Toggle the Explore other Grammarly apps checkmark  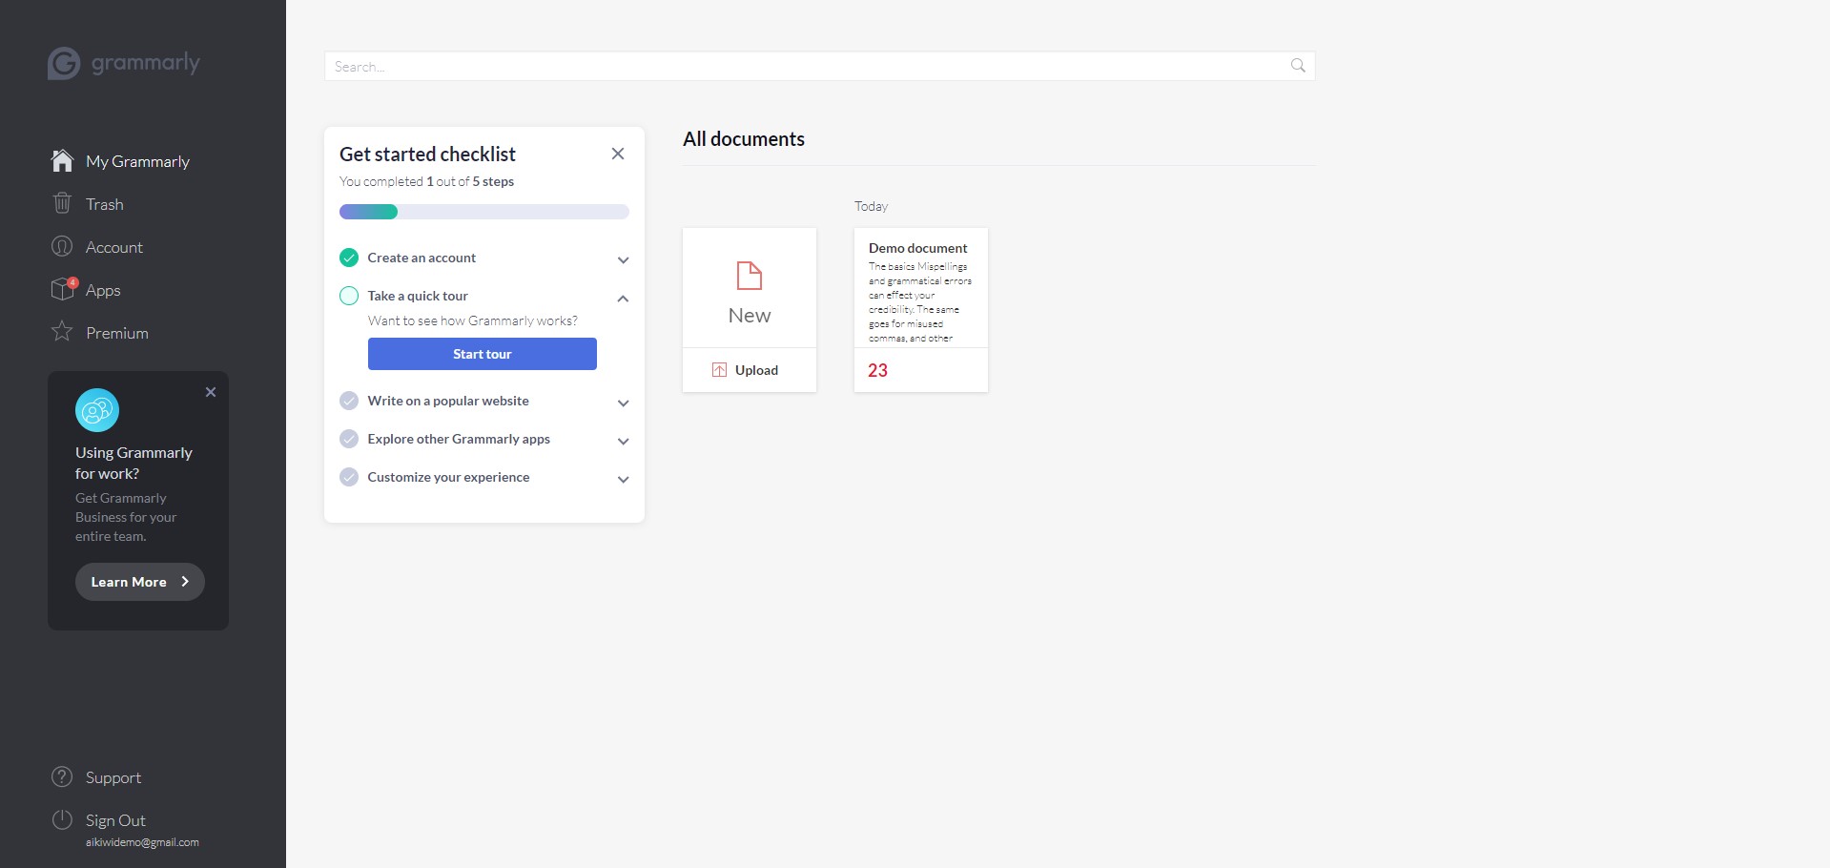(x=349, y=439)
